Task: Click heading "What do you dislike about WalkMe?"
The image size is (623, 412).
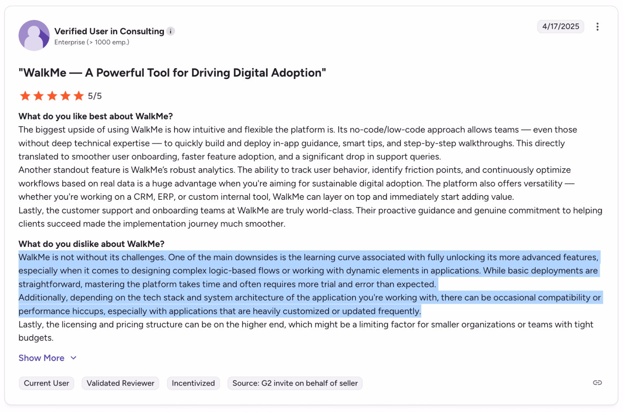Action: point(92,244)
